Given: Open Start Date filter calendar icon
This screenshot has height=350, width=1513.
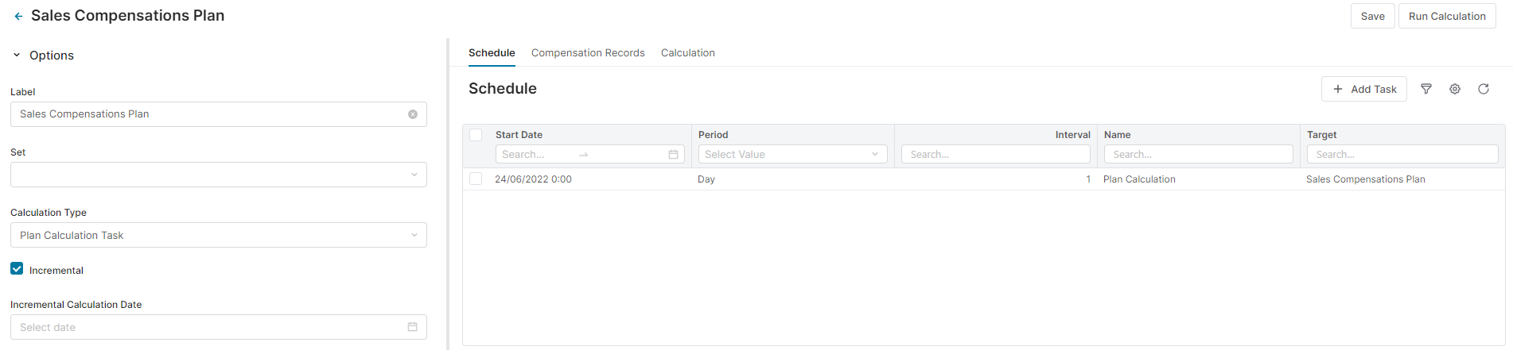Looking at the screenshot, I should [673, 155].
